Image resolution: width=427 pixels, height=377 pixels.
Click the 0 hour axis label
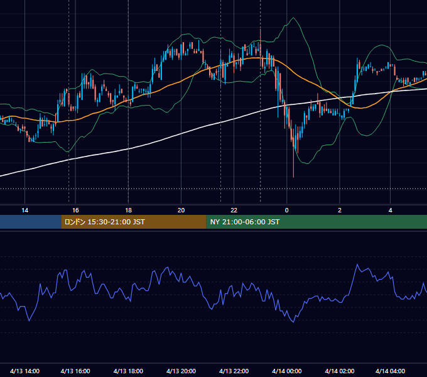click(286, 210)
